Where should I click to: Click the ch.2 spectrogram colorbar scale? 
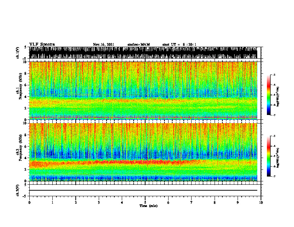(x=269, y=156)
